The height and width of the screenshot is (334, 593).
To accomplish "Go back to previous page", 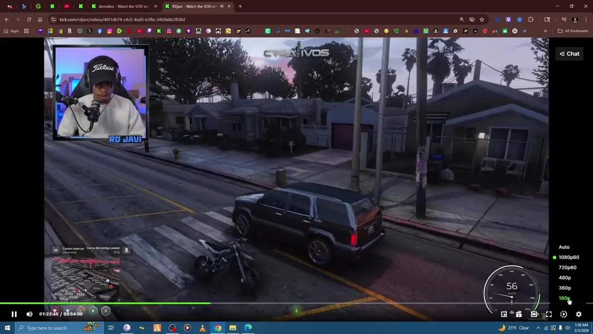I will (6, 19).
